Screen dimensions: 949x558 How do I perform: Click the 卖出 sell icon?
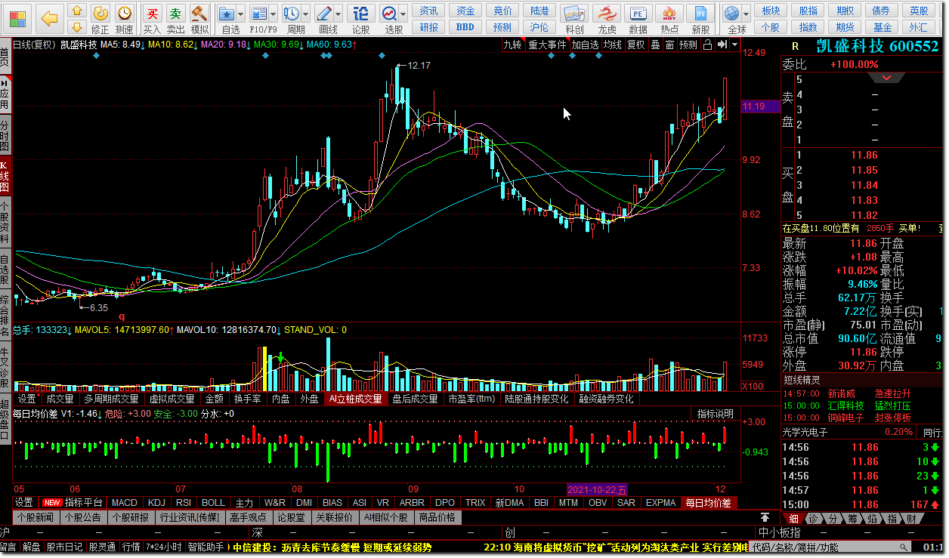(175, 19)
